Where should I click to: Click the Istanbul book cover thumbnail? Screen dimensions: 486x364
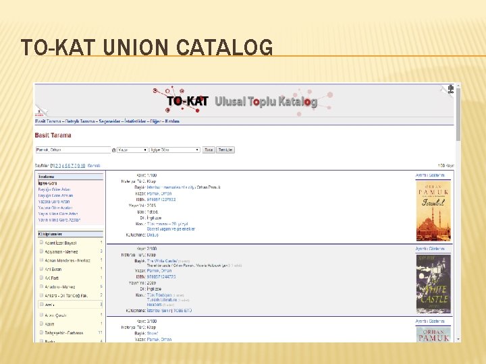[433, 211]
